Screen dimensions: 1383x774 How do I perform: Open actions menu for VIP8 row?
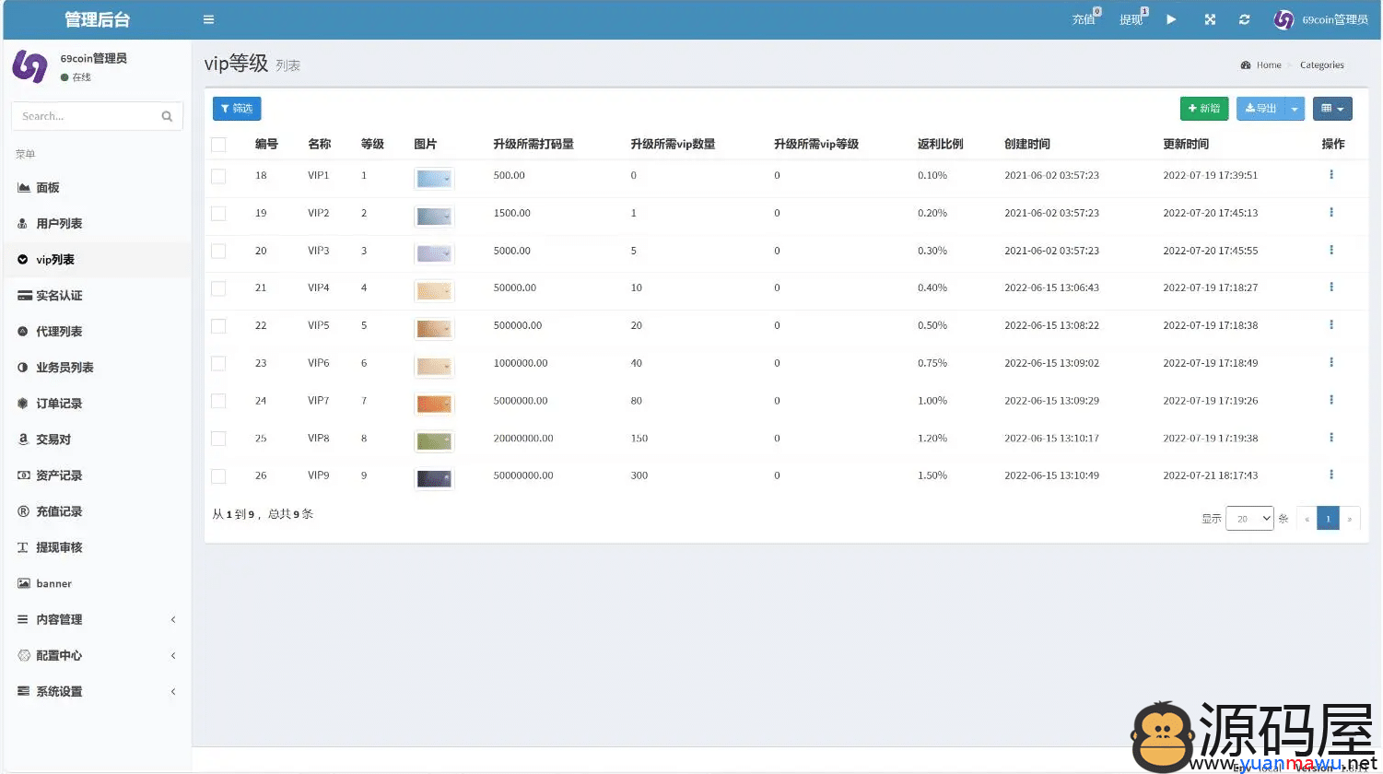click(x=1331, y=438)
